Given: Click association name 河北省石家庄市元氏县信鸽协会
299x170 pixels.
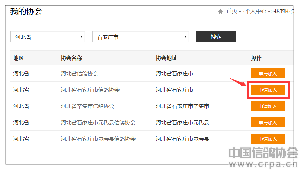Looking at the screenshot, I should (98, 123).
